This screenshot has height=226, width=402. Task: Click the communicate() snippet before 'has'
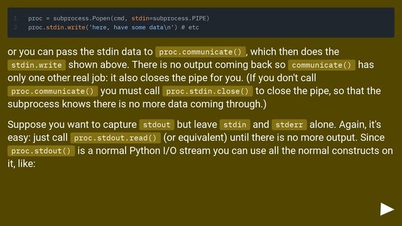322,65
